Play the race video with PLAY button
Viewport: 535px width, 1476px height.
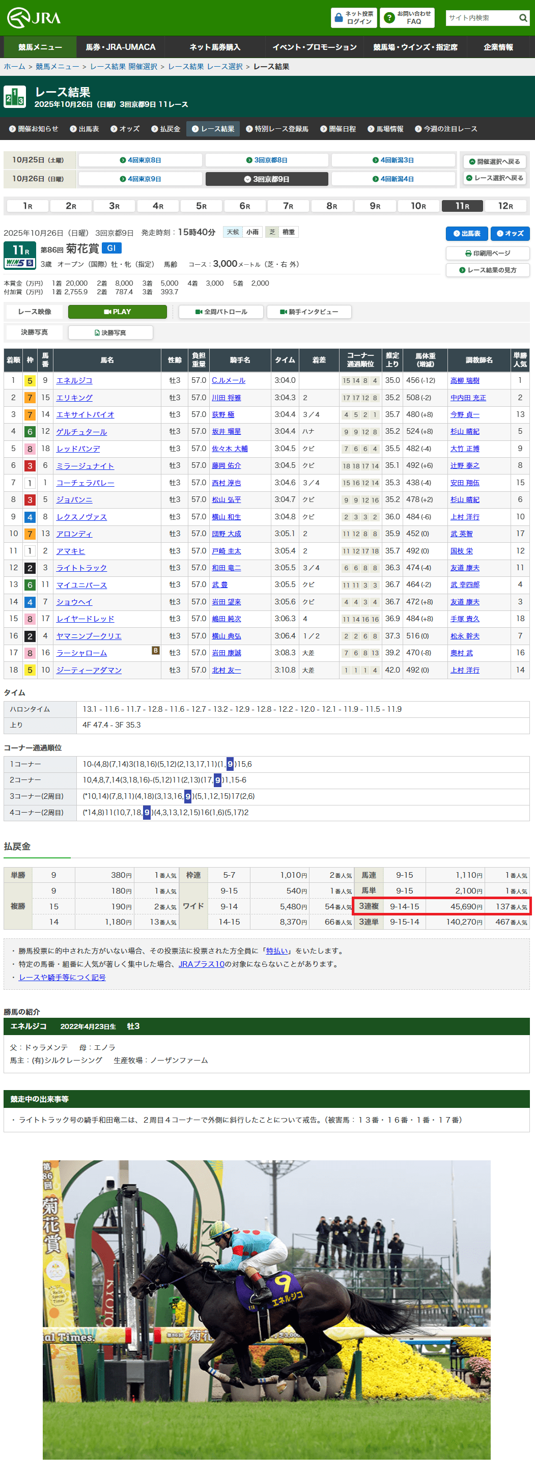pos(118,312)
